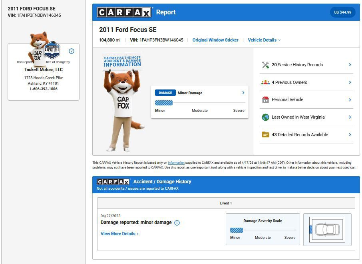Click the Personal Vehicle label
362x264 pixels.
click(x=287, y=100)
